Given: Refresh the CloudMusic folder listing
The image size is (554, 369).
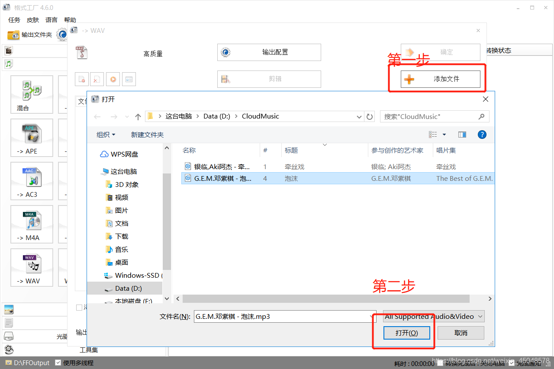Looking at the screenshot, I should coord(370,116).
